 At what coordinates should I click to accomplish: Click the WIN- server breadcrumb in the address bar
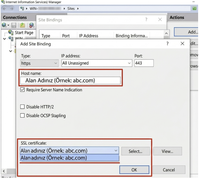[x=45, y=8]
